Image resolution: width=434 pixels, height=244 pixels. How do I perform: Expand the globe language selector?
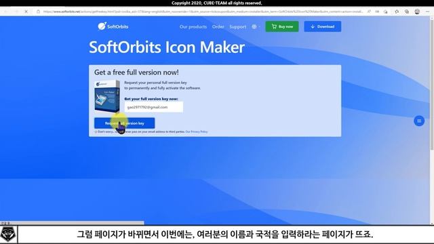pyautogui.click(x=256, y=26)
